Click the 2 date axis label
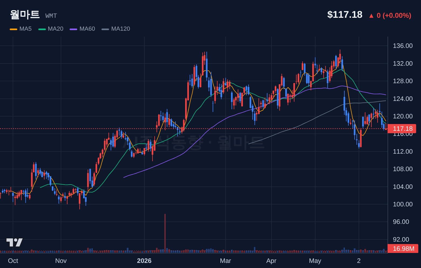 tap(359, 261)
